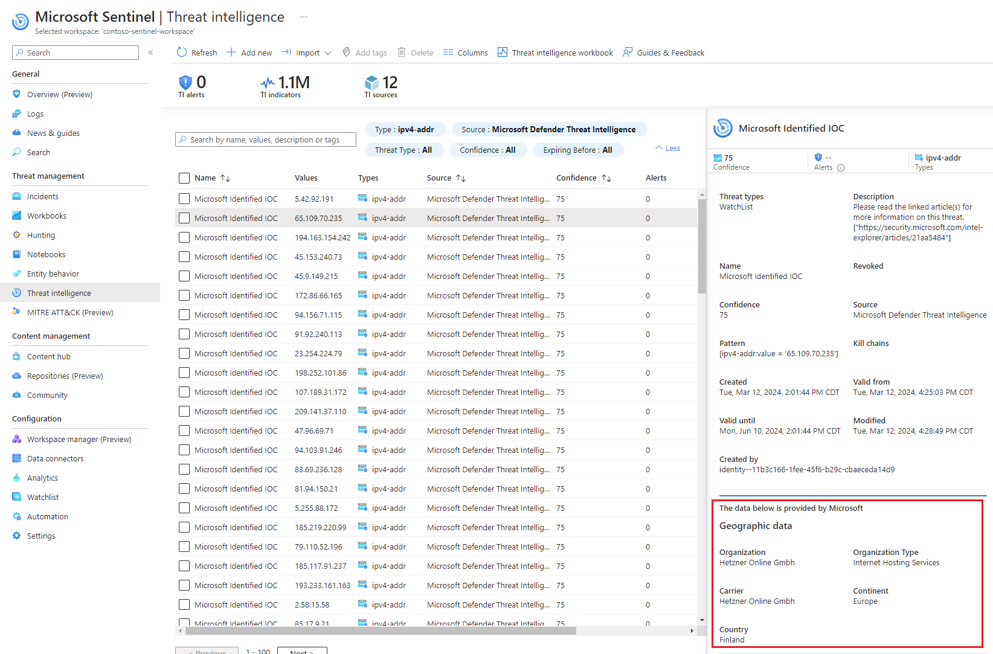Click the table scroll-down arrow
The width and height of the screenshot is (993, 654).
702,620
